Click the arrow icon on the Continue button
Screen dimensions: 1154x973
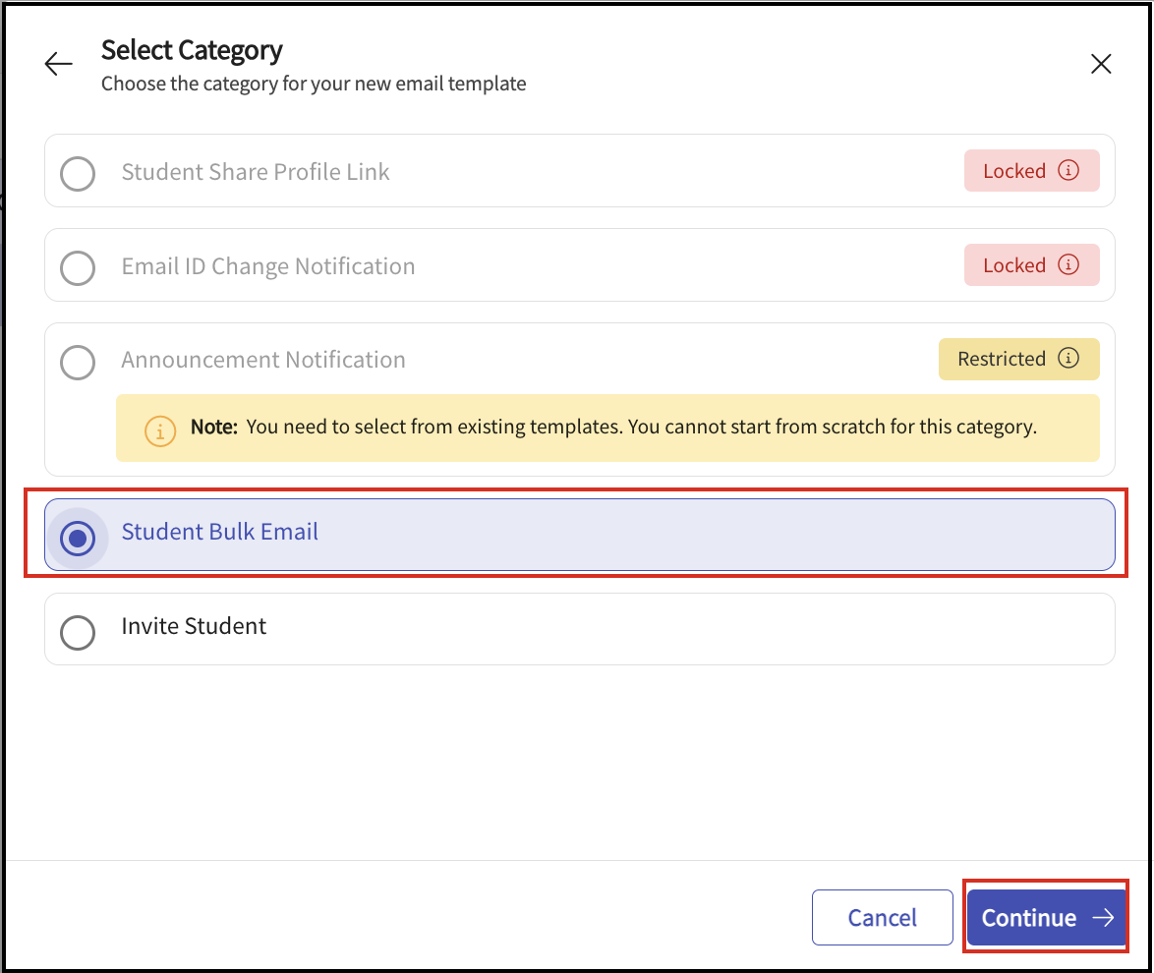pos(1104,918)
